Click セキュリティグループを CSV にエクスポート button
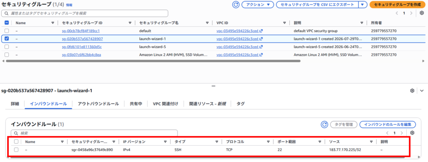 click(317, 5)
